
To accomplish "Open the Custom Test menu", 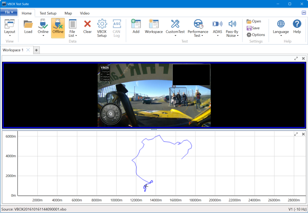I will (x=175, y=28).
